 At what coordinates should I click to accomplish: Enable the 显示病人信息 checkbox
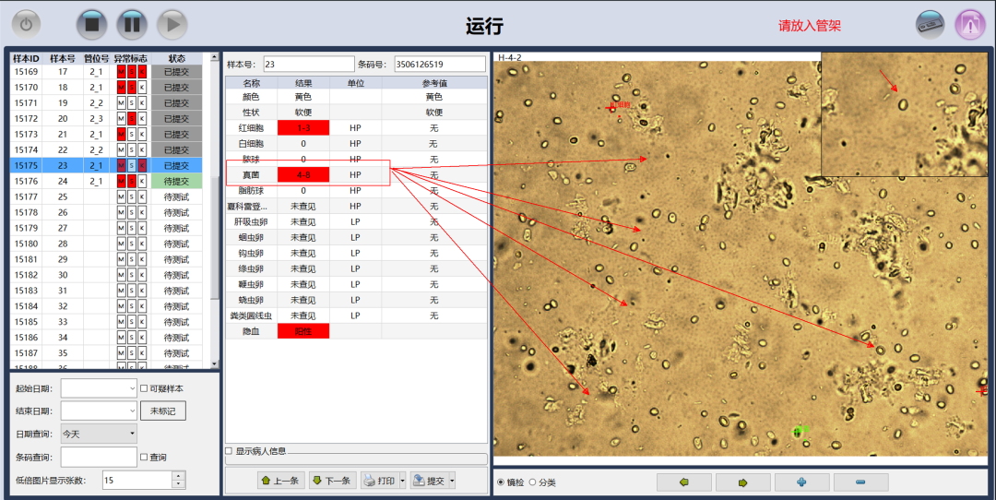(230, 451)
